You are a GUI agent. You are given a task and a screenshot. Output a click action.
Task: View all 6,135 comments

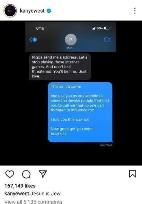coord(33,202)
